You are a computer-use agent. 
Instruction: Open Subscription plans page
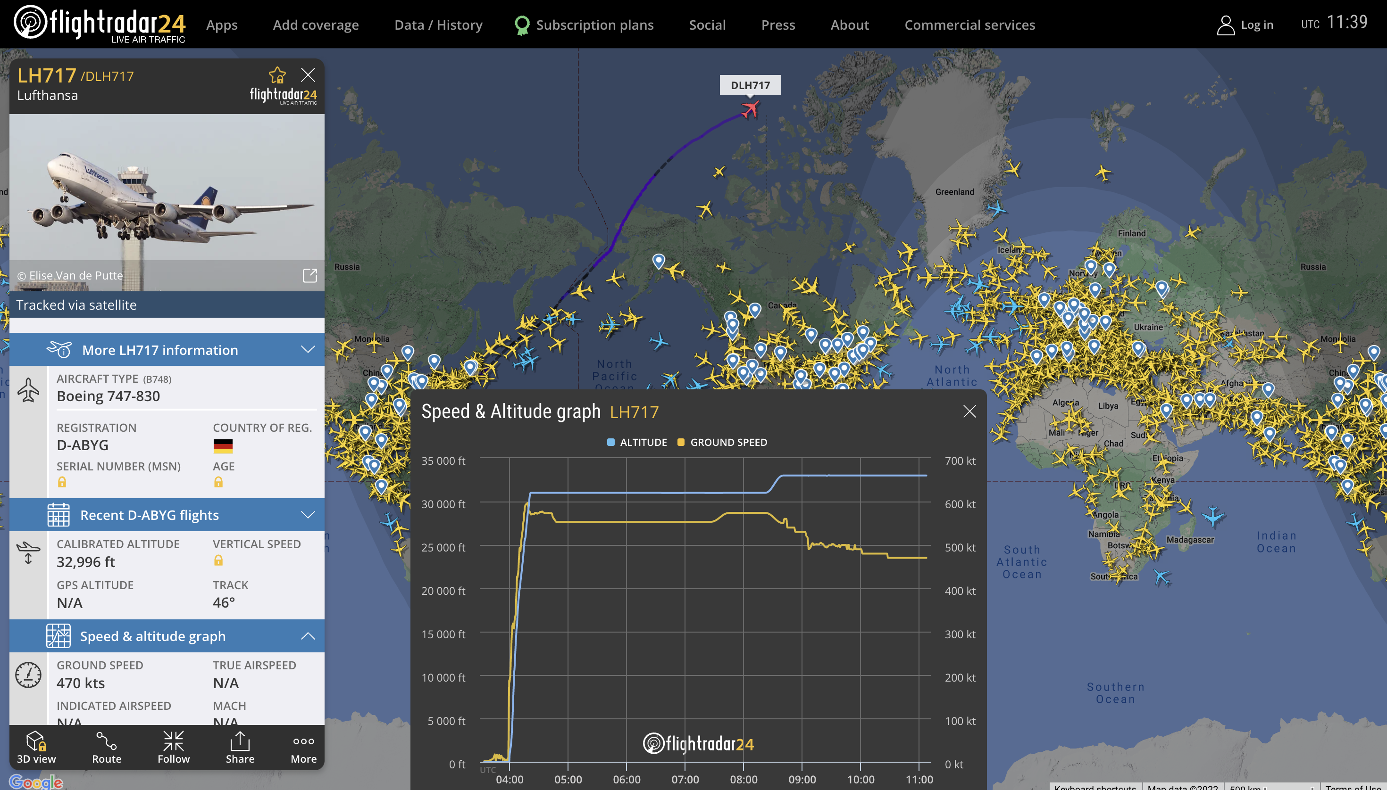point(594,25)
